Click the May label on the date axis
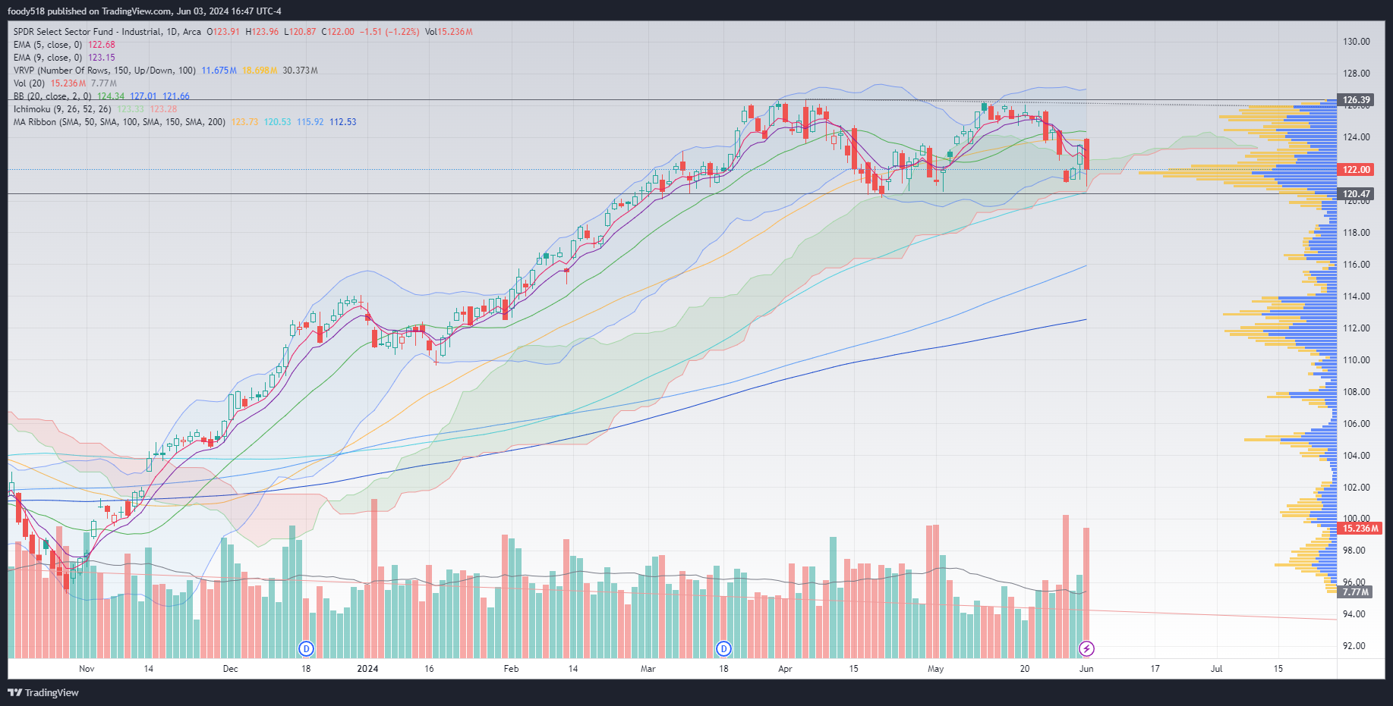Screen dimensions: 1393x706 [x=935, y=669]
